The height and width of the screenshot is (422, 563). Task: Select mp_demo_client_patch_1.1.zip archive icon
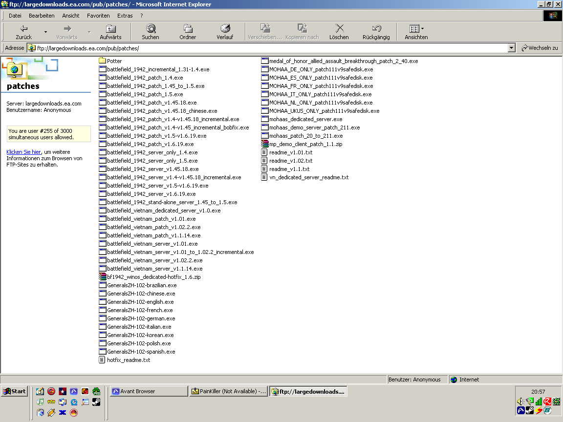(x=264, y=144)
